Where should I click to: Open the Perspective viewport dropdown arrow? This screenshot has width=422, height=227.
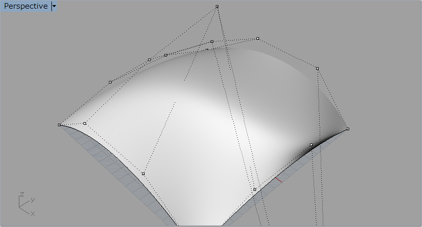(x=54, y=6)
